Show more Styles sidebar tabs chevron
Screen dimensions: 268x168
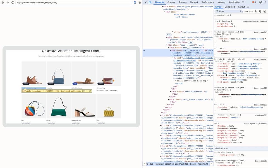(248, 7)
